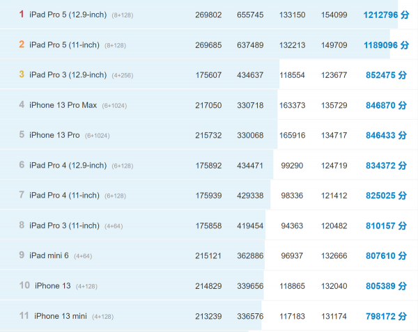Click total score 1212796 分

pos(386,15)
